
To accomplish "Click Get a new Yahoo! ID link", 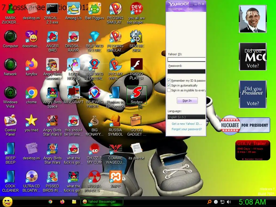I will [x=187, y=124].
